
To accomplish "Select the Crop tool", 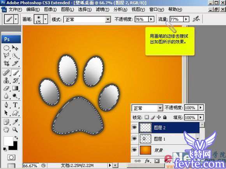I will tap(6, 63).
